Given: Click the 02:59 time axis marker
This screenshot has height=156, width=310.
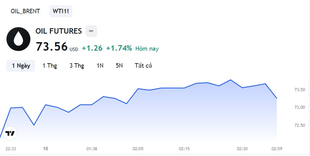Looking at the screenshot, I should coord(277,149).
